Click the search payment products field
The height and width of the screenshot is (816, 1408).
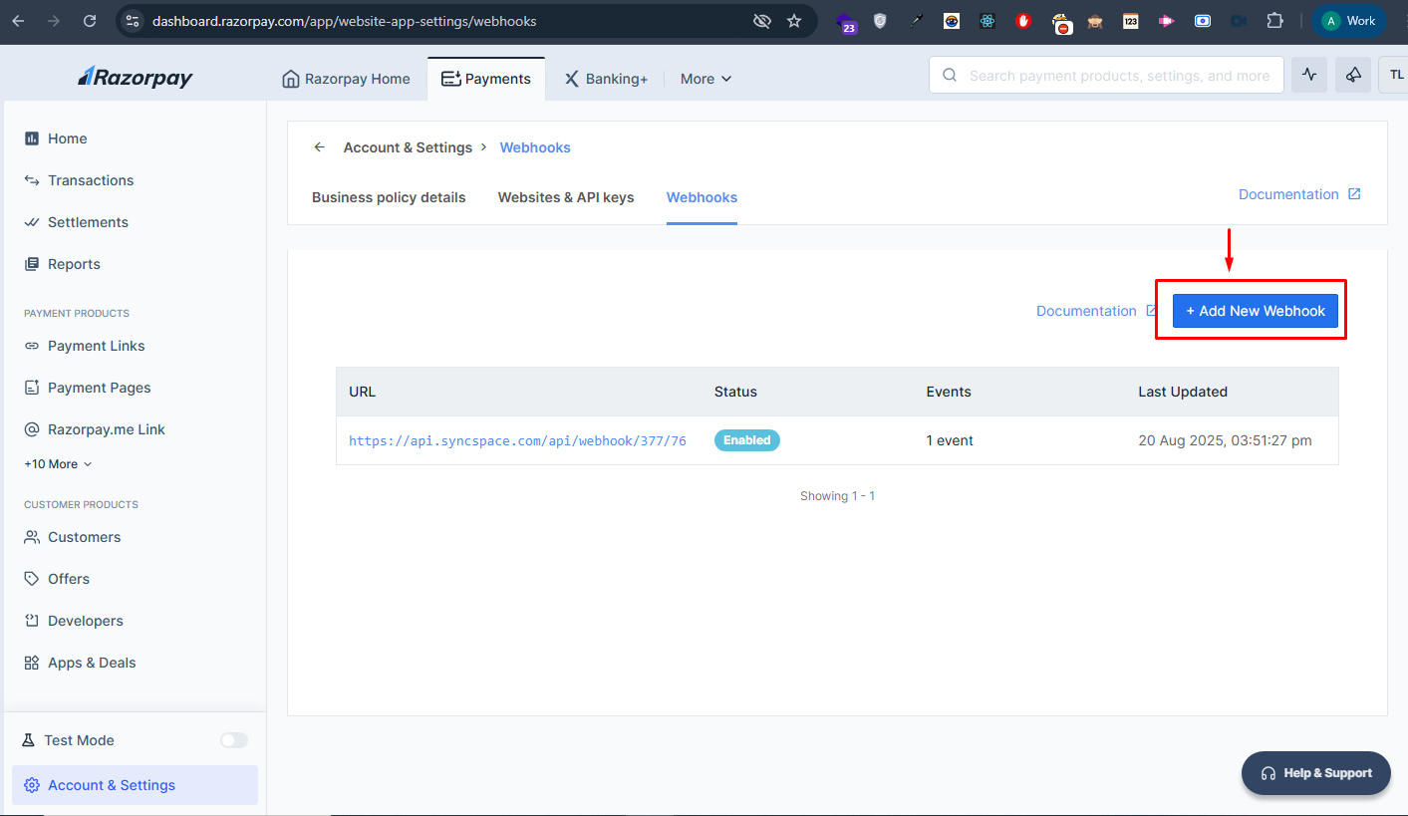(x=1118, y=76)
